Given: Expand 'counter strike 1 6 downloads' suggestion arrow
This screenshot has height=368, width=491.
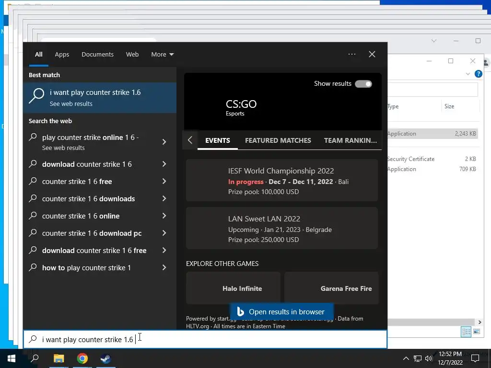Looking at the screenshot, I should (x=164, y=198).
